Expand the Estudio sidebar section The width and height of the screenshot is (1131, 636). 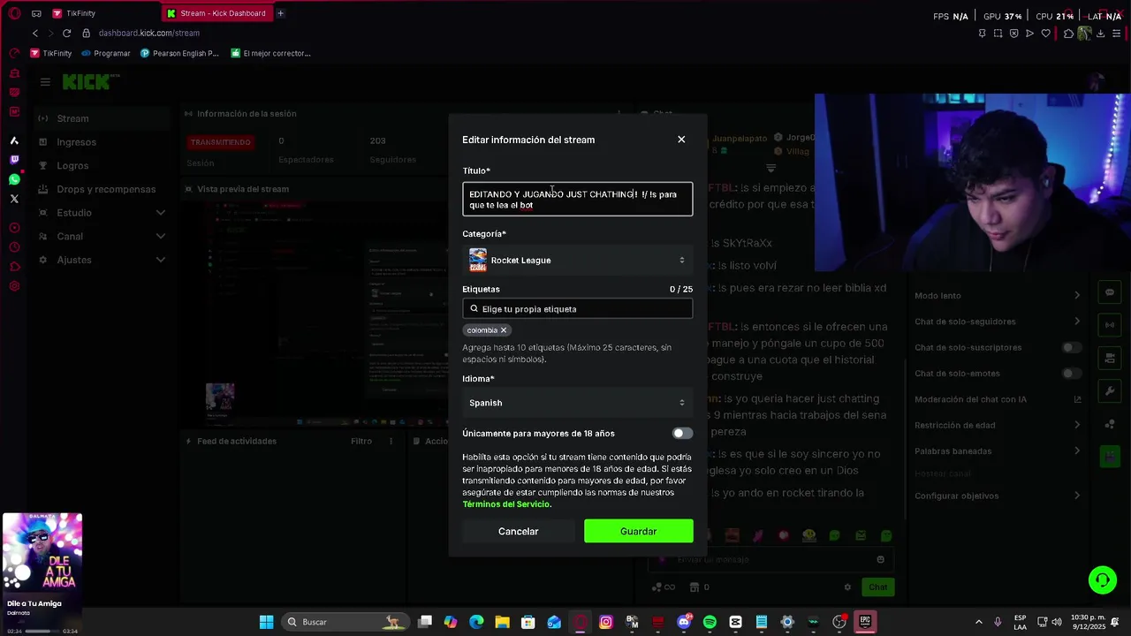[102, 213]
